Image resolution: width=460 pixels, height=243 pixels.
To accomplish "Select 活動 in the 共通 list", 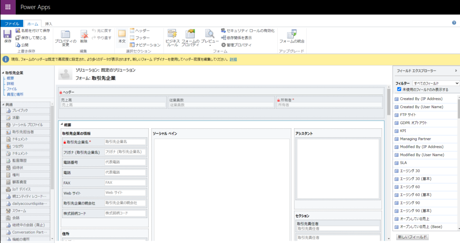I will [25, 117].
